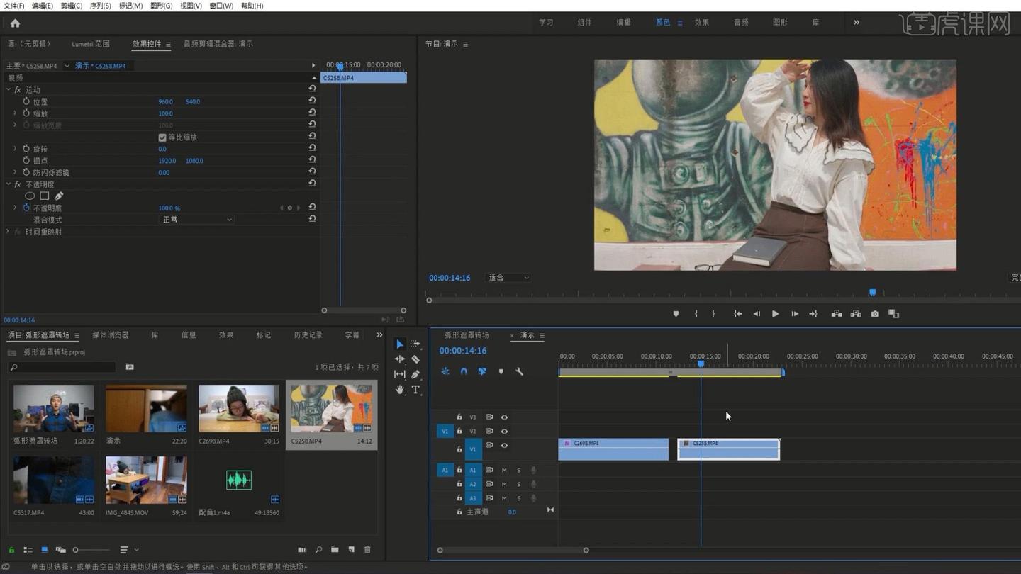Image resolution: width=1021 pixels, height=574 pixels.
Task: Switch Project panel to freeform view
Action: pyautogui.click(x=60, y=550)
